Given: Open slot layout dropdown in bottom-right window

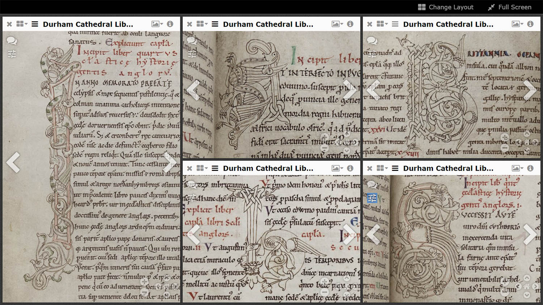Looking at the screenshot, I should click(382, 168).
